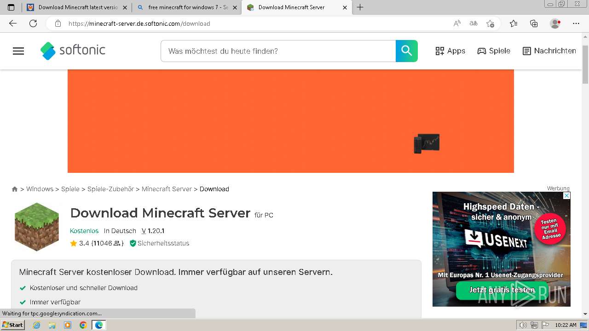Open the Spiele breadcrumb link

pos(70,189)
